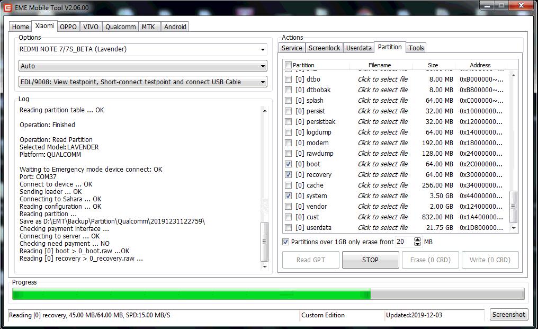538x329 pixels.
Task: Click the STOP button
Action: 371,260
